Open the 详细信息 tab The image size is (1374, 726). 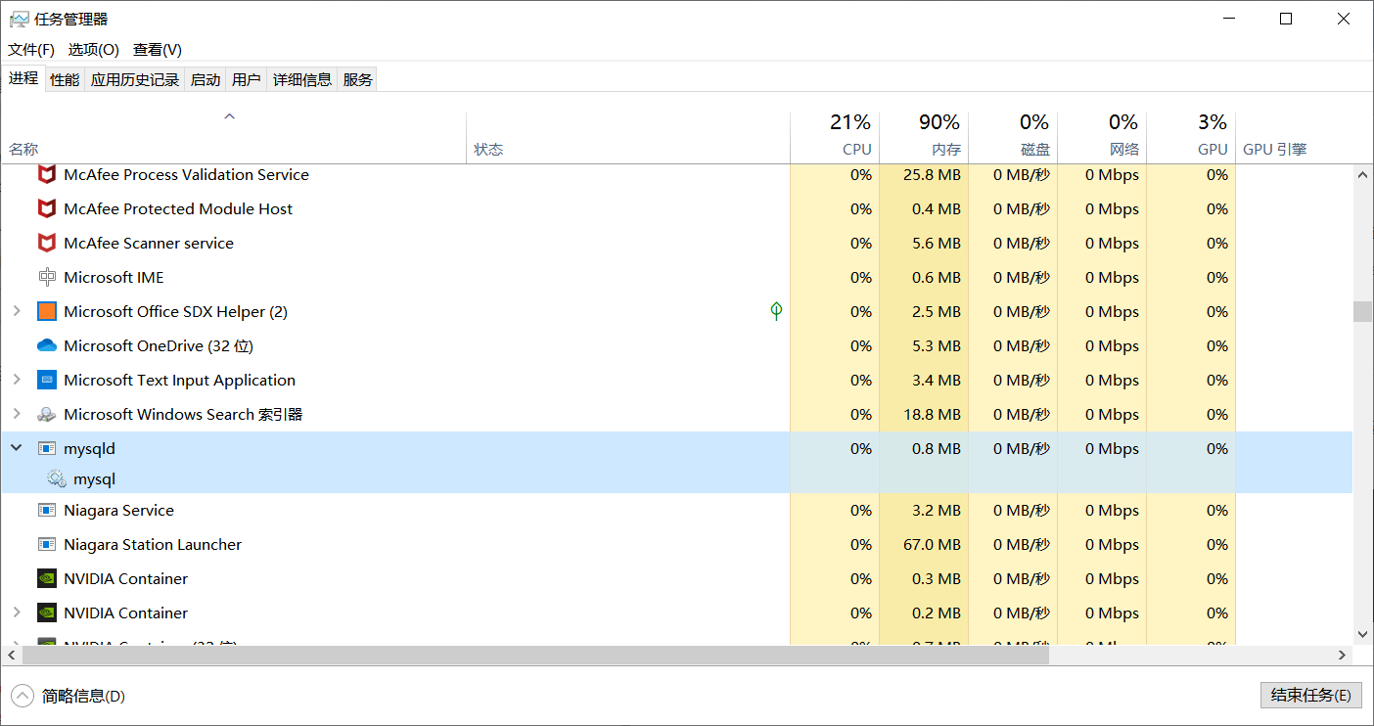[302, 80]
